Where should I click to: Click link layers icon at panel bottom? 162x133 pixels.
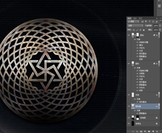point(133,131)
